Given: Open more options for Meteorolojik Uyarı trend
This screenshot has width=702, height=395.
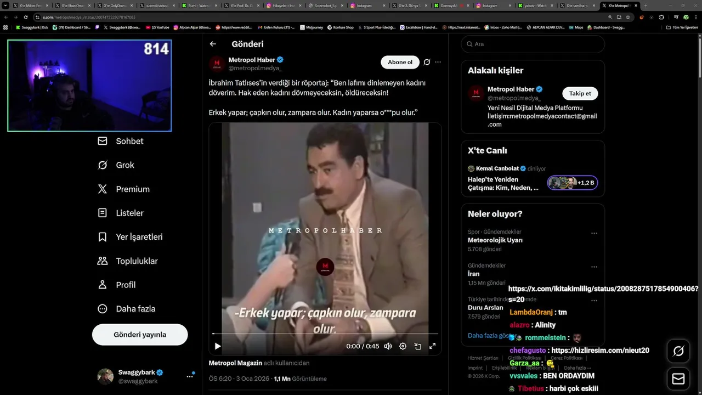Looking at the screenshot, I should click(x=594, y=233).
